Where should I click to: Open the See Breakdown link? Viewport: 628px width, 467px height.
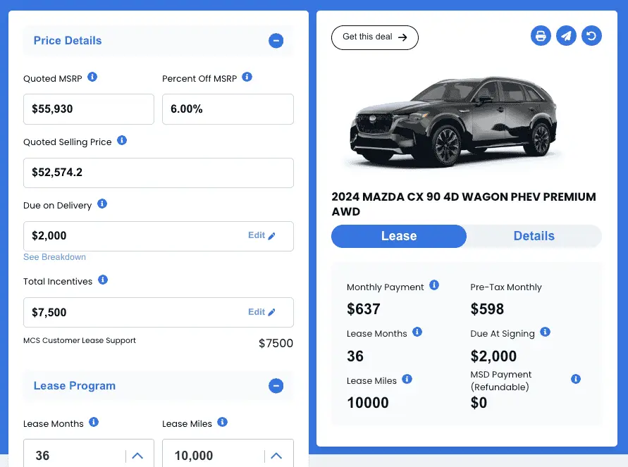pos(55,257)
